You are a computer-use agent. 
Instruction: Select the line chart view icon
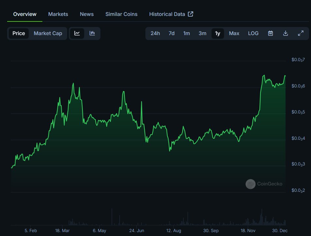(77, 33)
